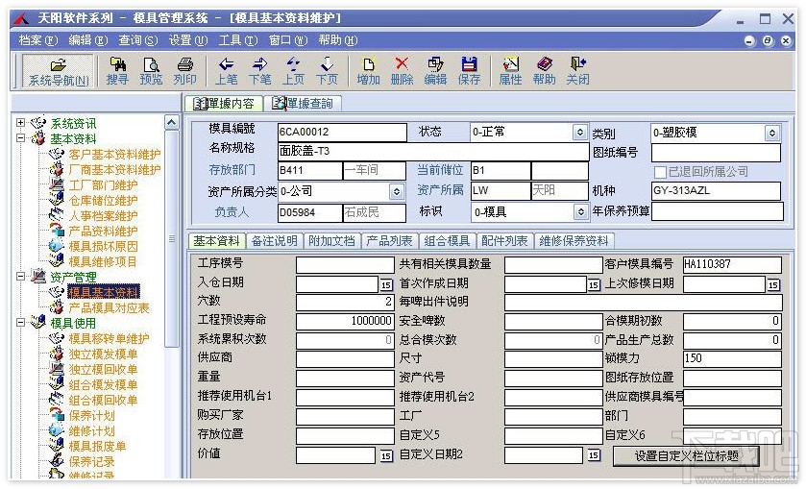Switch to the 單據查詢 tab
The height and width of the screenshot is (489, 806).
pyautogui.click(x=303, y=104)
